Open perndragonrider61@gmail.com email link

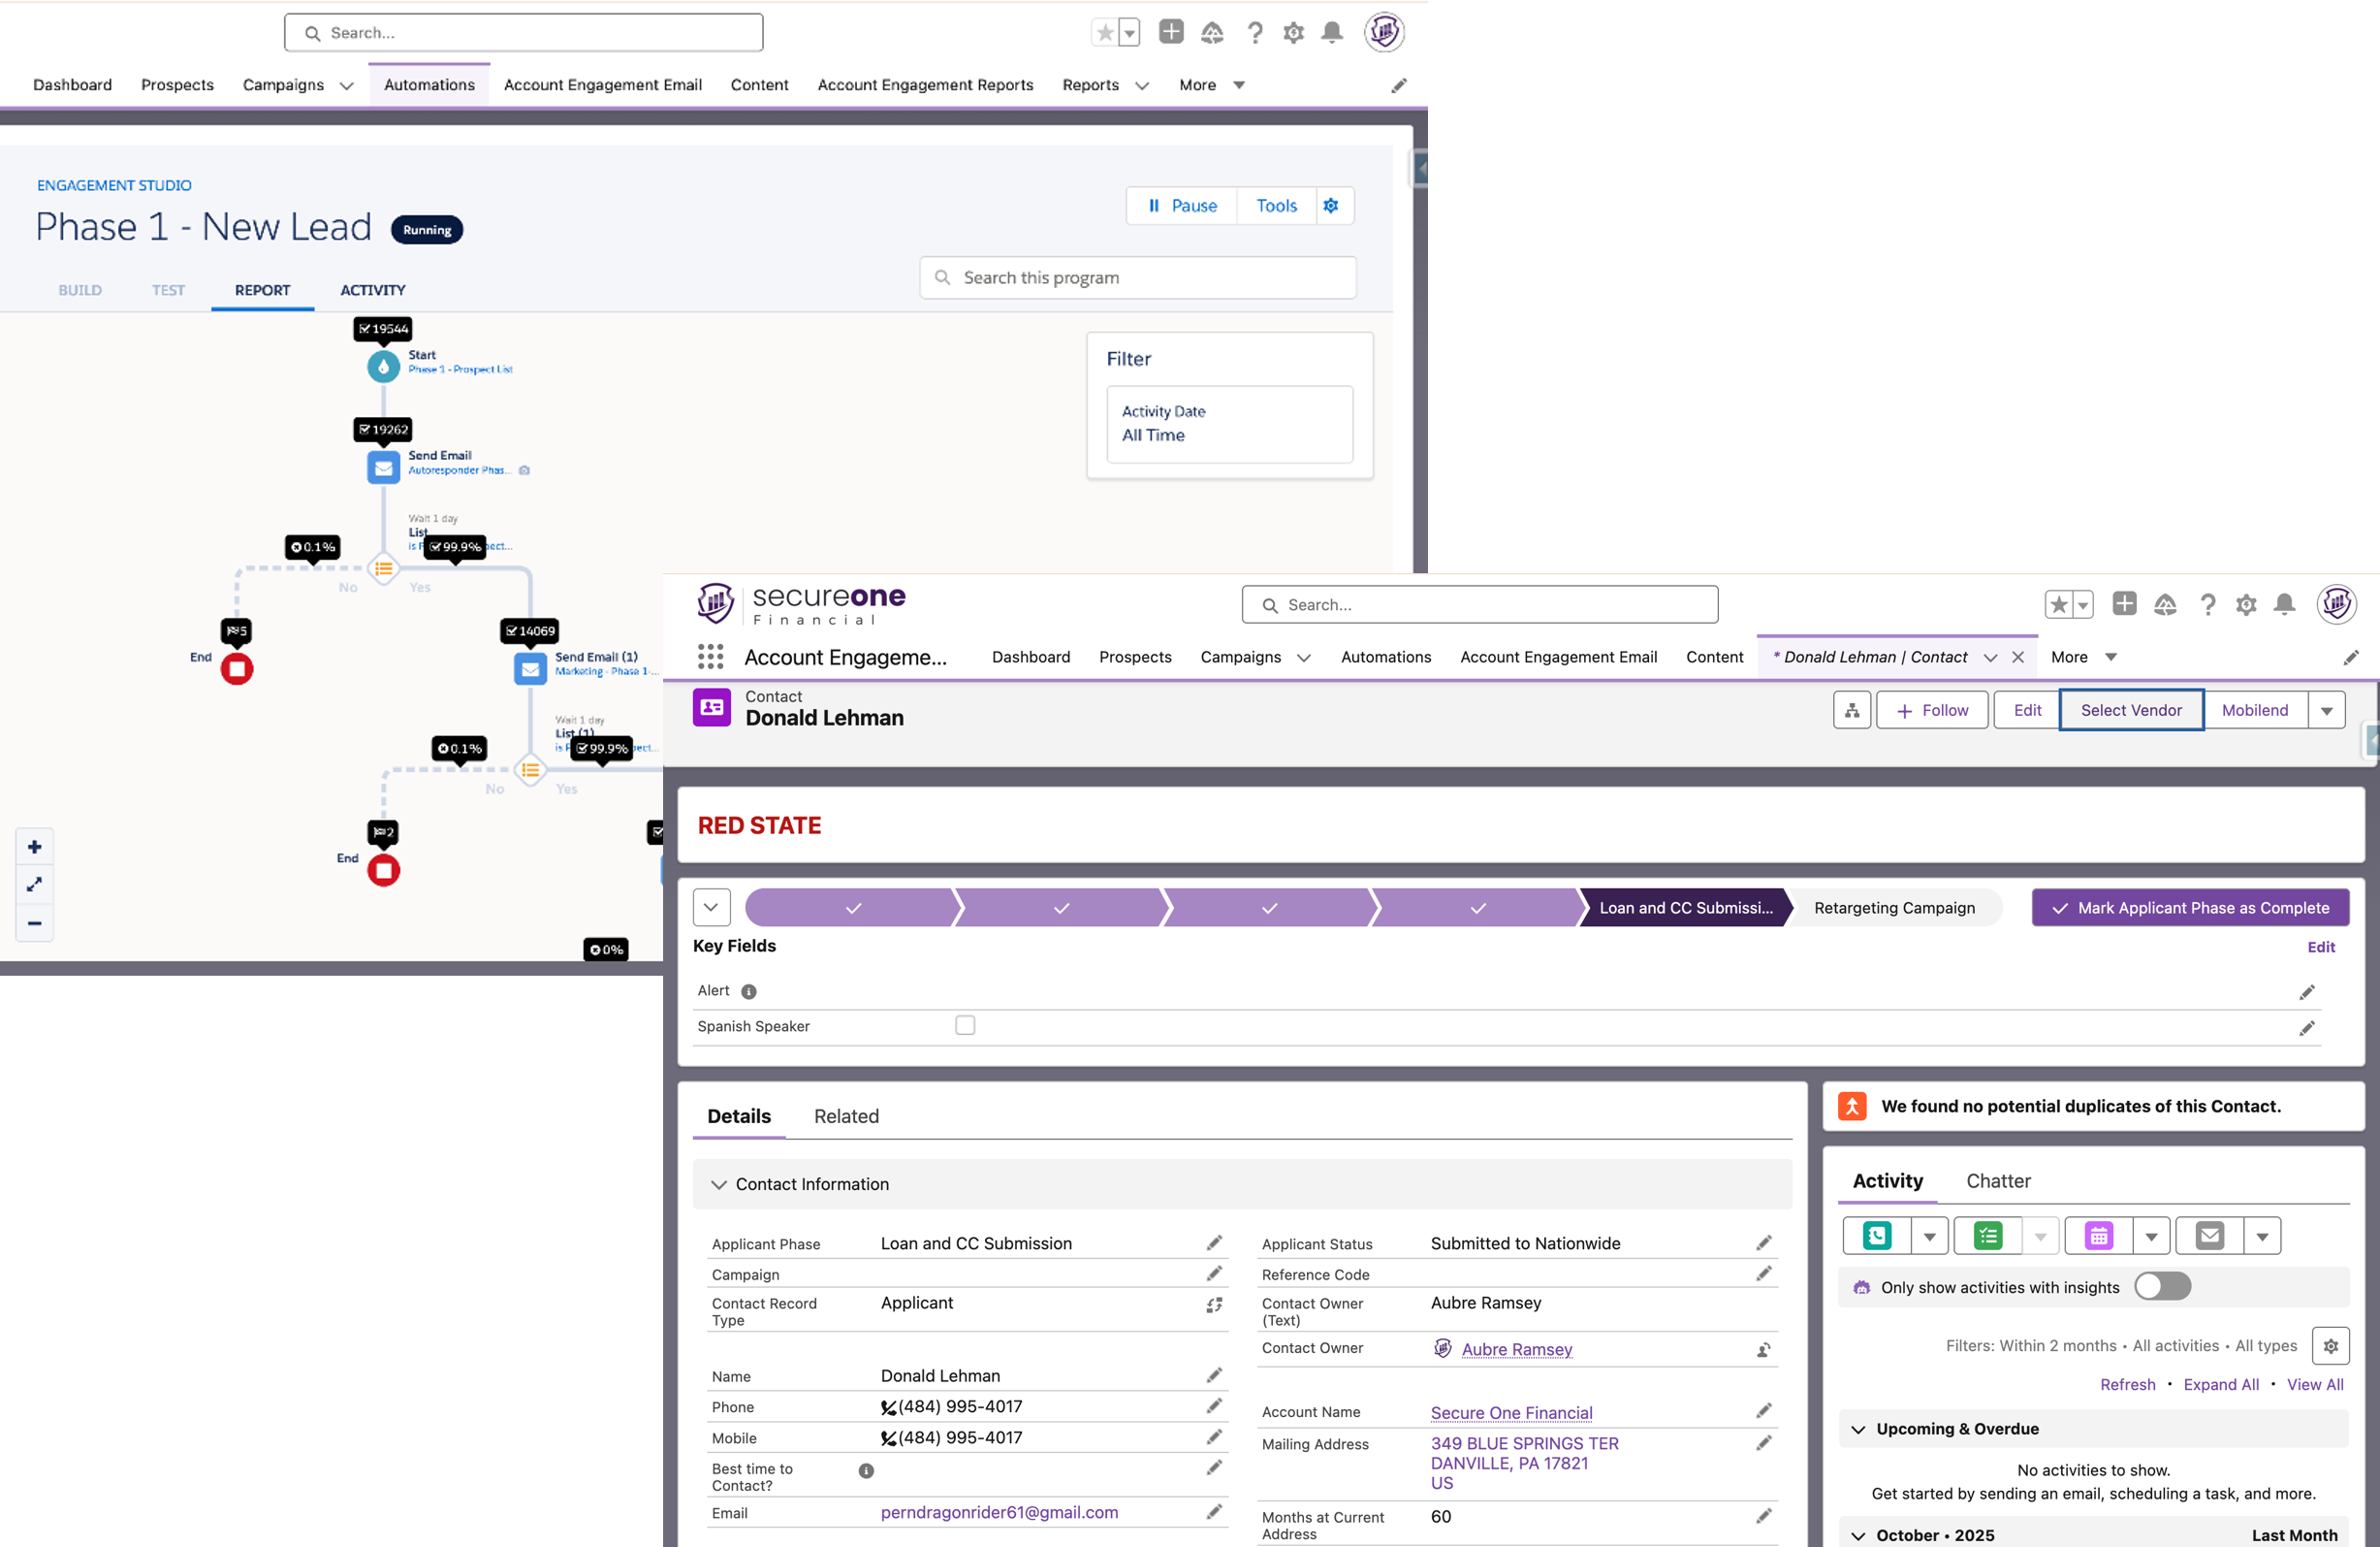click(999, 1512)
